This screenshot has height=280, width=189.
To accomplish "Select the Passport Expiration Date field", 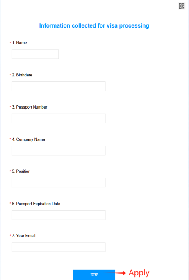I will coord(59,215).
